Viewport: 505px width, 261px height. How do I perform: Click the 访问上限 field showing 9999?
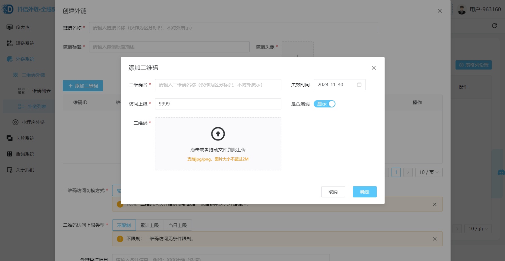point(218,104)
